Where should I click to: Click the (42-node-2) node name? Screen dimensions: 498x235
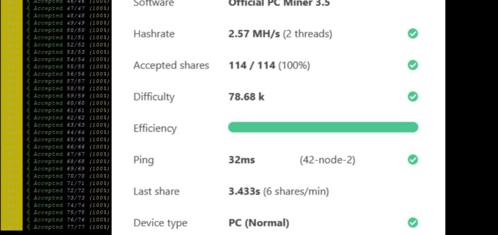(x=327, y=160)
